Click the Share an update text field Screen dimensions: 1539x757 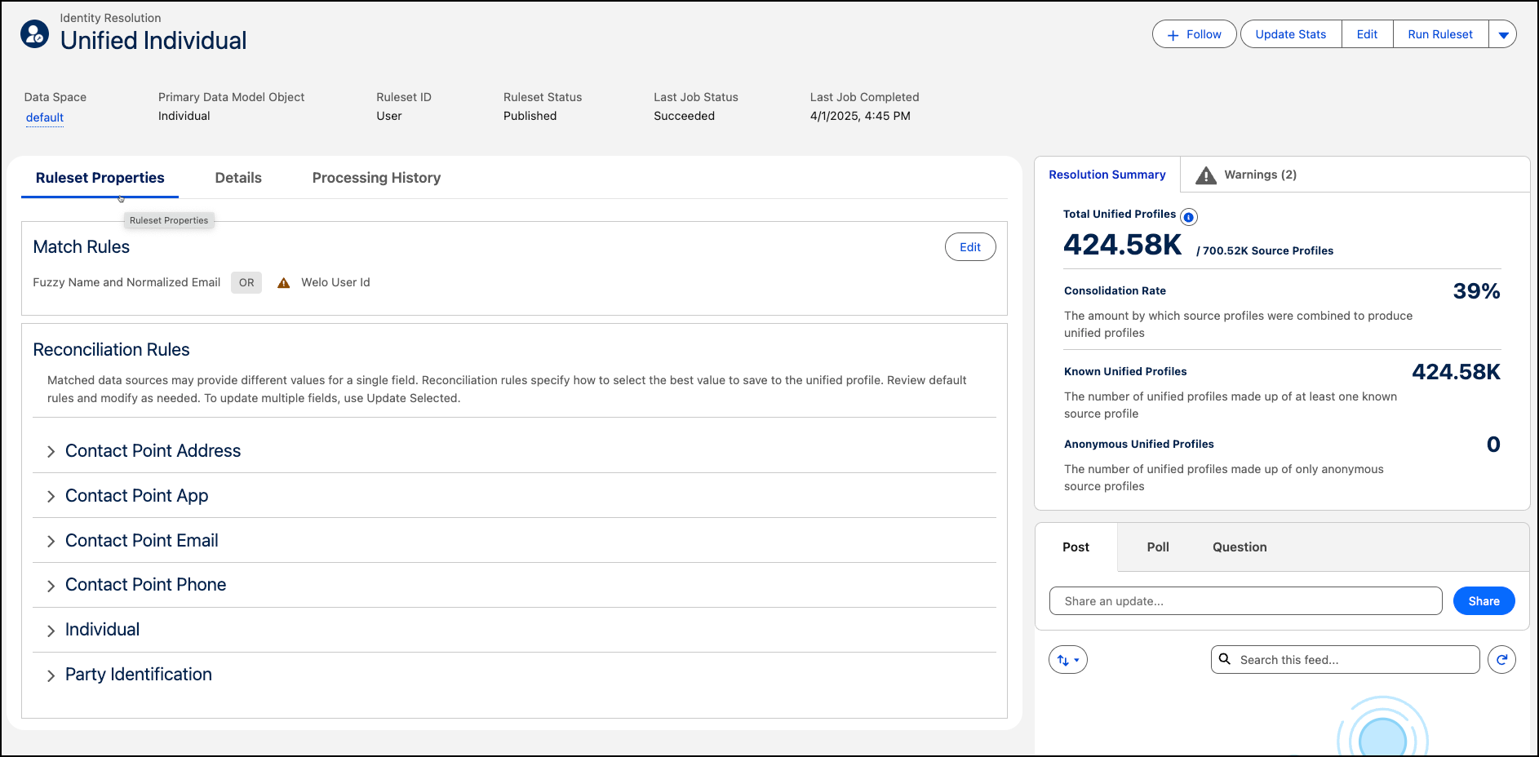[x=1245, y=601]
